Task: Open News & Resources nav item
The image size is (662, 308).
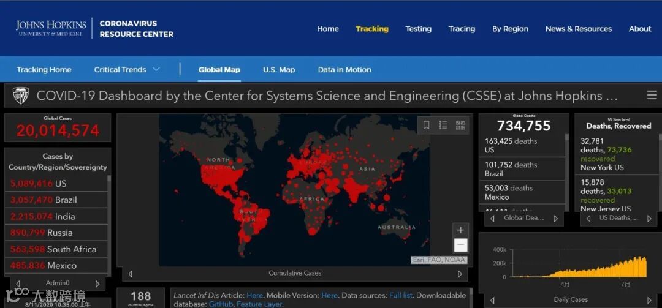Action: (579, 29)
